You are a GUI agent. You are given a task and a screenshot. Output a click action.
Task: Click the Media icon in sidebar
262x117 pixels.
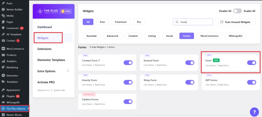coord(3,16)
